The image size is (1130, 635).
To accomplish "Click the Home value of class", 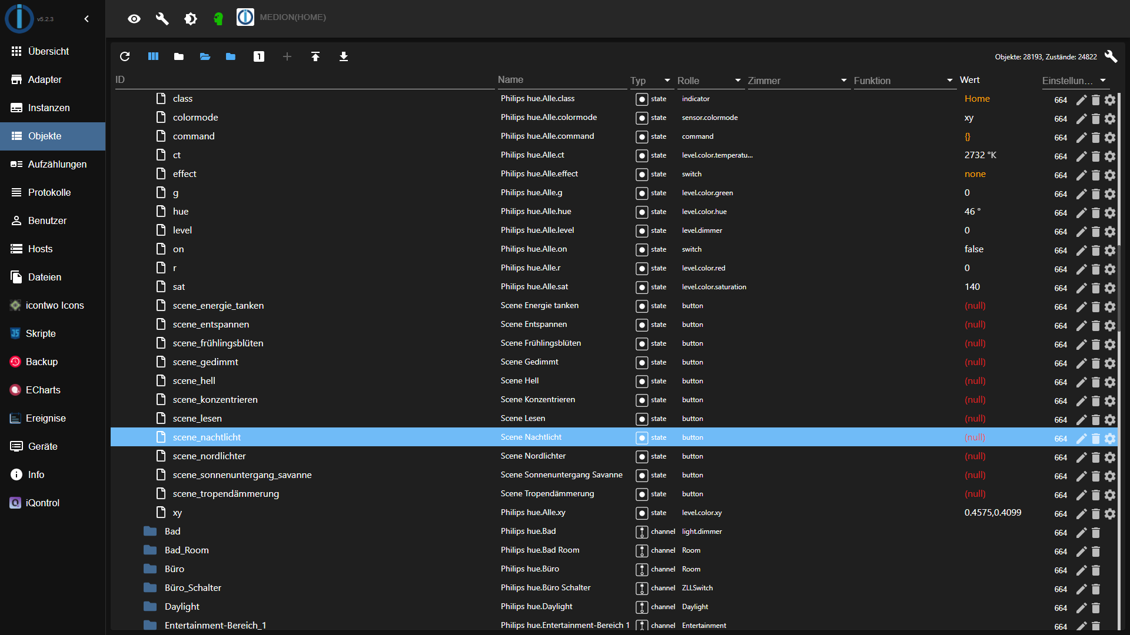I will (x=977, y=98).
